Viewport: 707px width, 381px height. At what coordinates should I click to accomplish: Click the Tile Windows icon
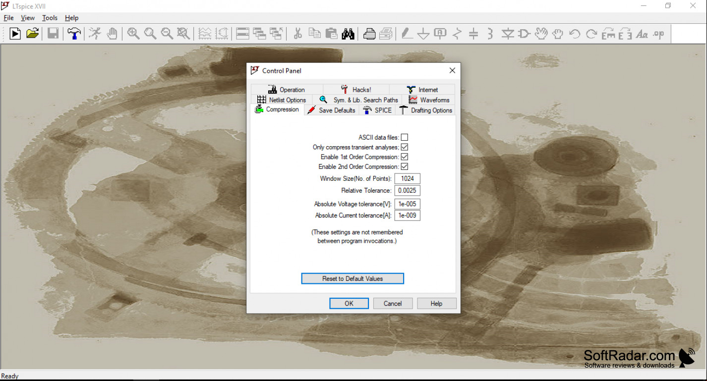[242, 34]
